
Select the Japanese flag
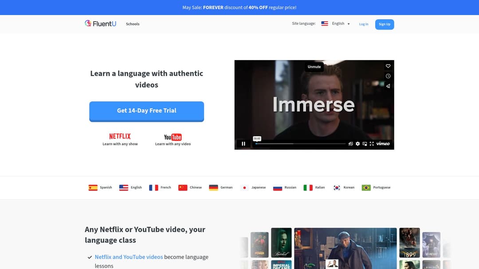coord(244,188)
